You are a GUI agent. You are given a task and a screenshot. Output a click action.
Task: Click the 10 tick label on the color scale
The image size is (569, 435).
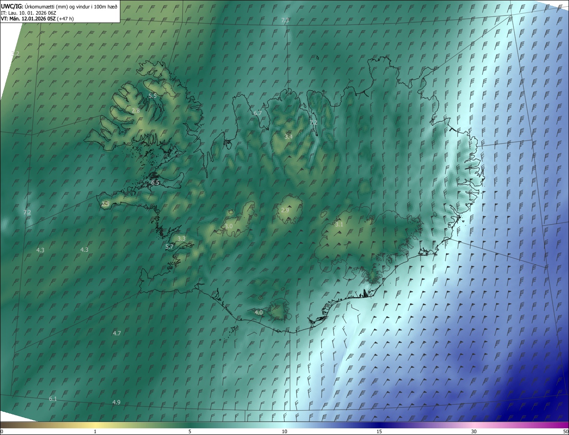284,431
